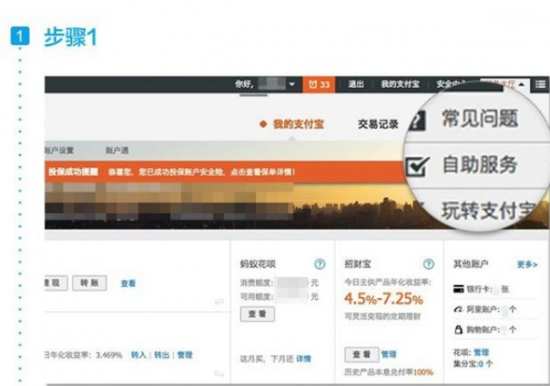The width and height of the screenshot is (550, 386).
Task: Click the 银行卡 card icon
Action: 459,289
